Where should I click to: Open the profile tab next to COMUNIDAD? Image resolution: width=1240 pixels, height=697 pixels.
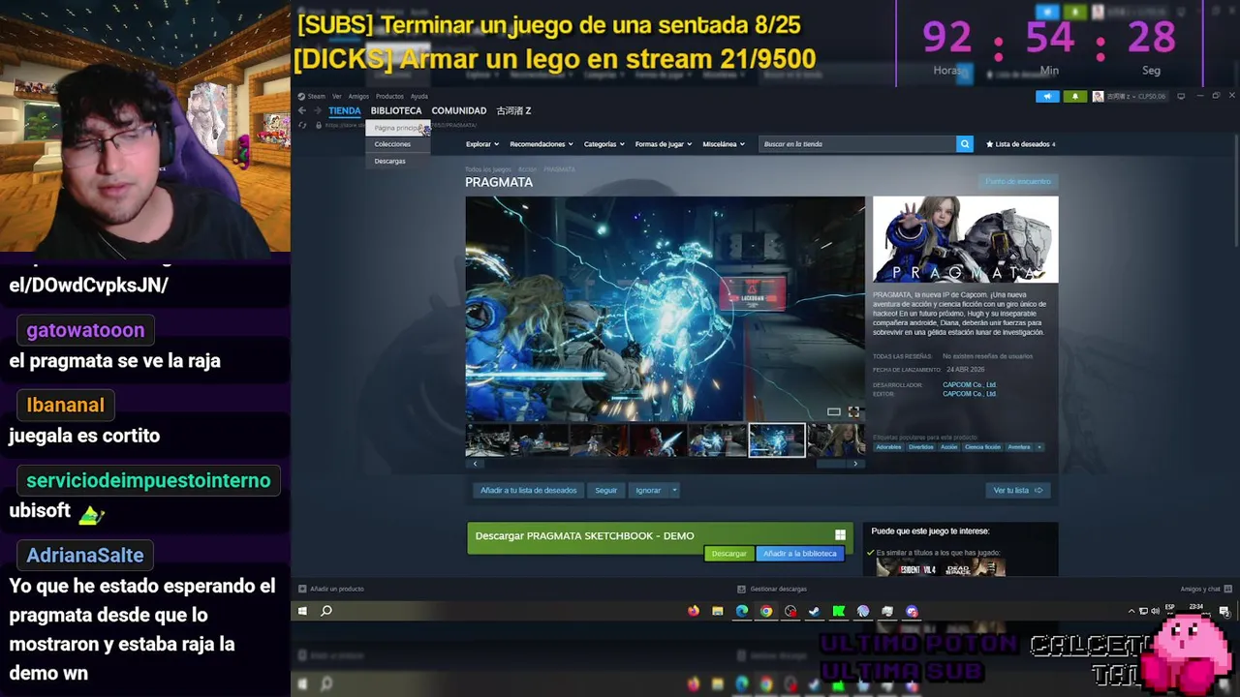pyautogui.click(x=513, y=110)
